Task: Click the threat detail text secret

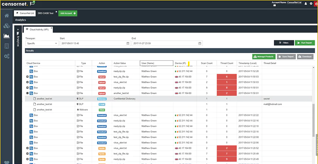Action: click(x=267, y=99)
